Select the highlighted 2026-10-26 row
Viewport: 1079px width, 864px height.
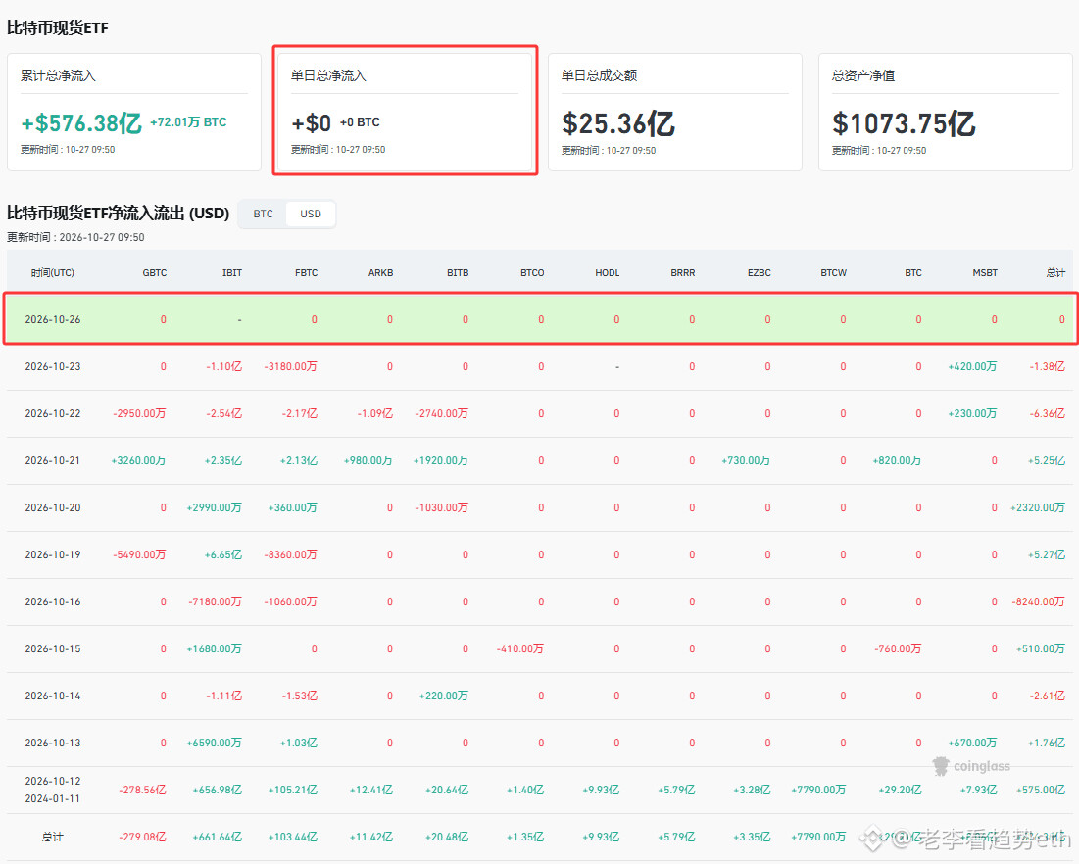540,319
